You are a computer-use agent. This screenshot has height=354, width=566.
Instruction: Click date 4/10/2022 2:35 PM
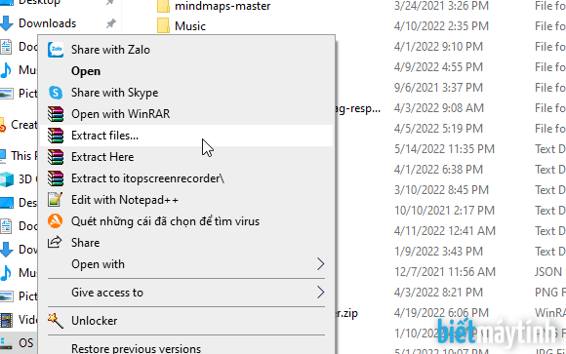click(x=441, y=26)
